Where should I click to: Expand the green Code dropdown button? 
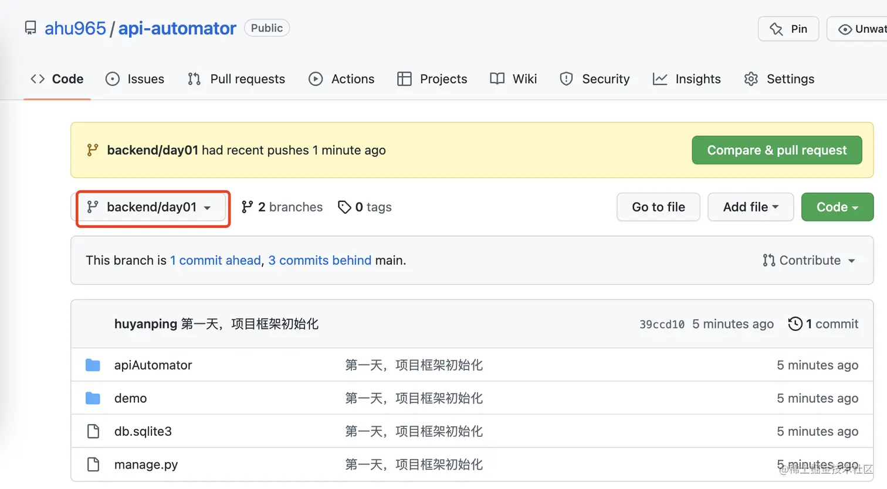[x=837, y=207]
